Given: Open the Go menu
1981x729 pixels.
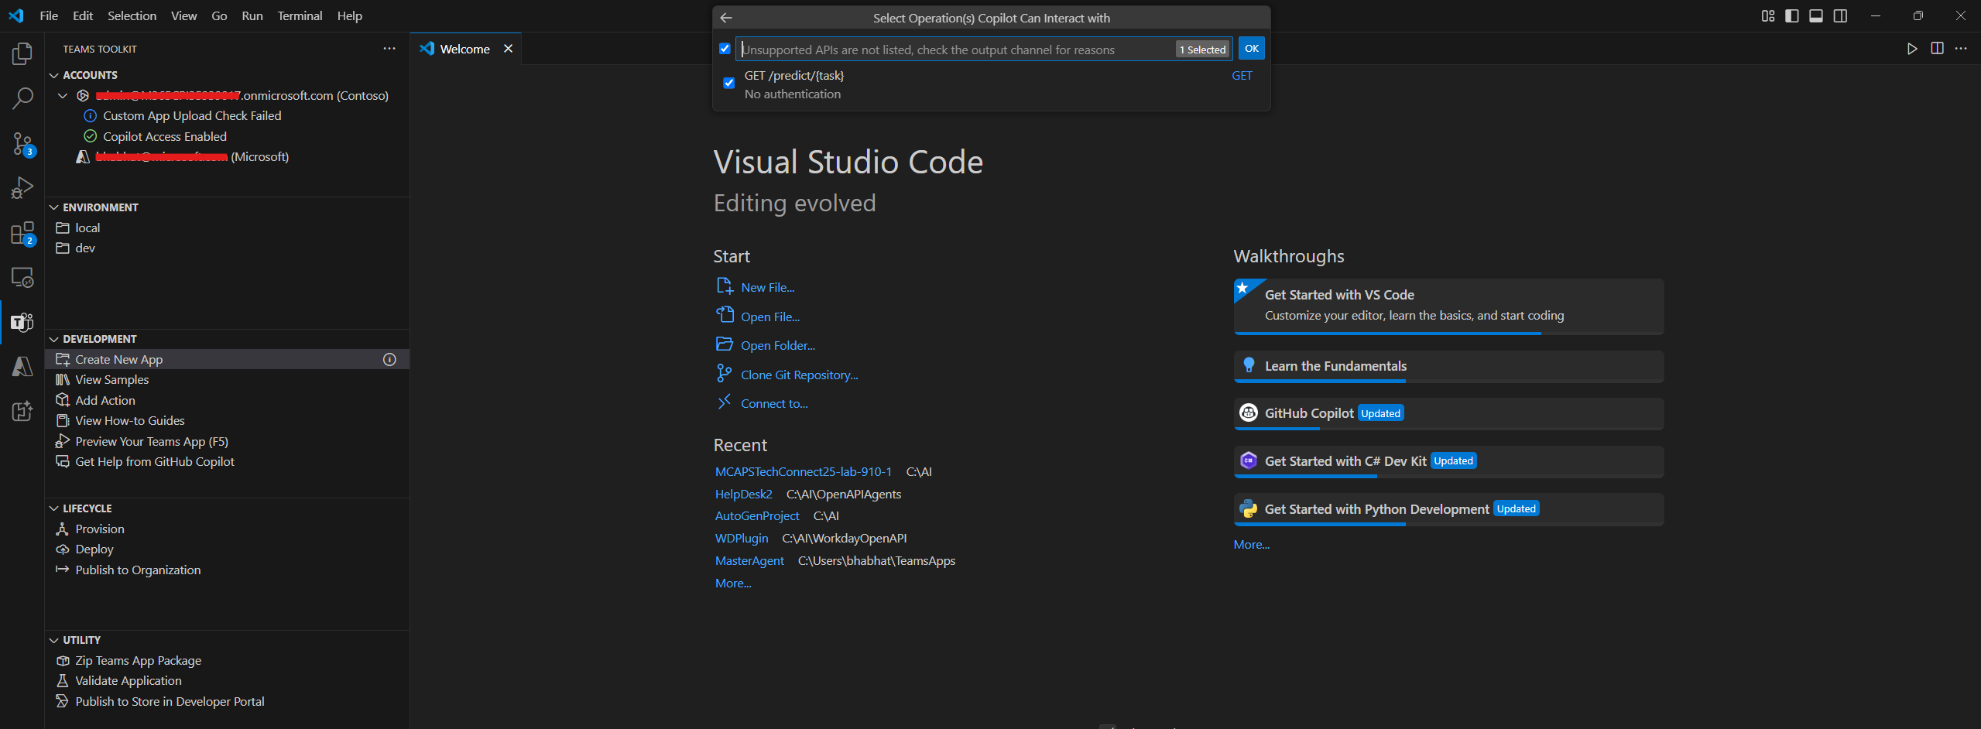Looking at the screenshot, I should [x=219, y=16].
